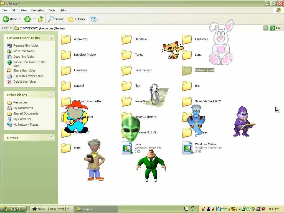284x213 pixels.
Task: Select the SevenVG Black RTM folder icon
Action: pyautogui.click(x=187, y=102)
